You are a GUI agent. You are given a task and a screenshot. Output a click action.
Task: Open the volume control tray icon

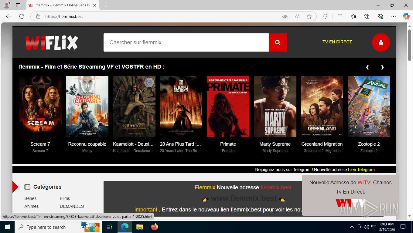[367, 227]
